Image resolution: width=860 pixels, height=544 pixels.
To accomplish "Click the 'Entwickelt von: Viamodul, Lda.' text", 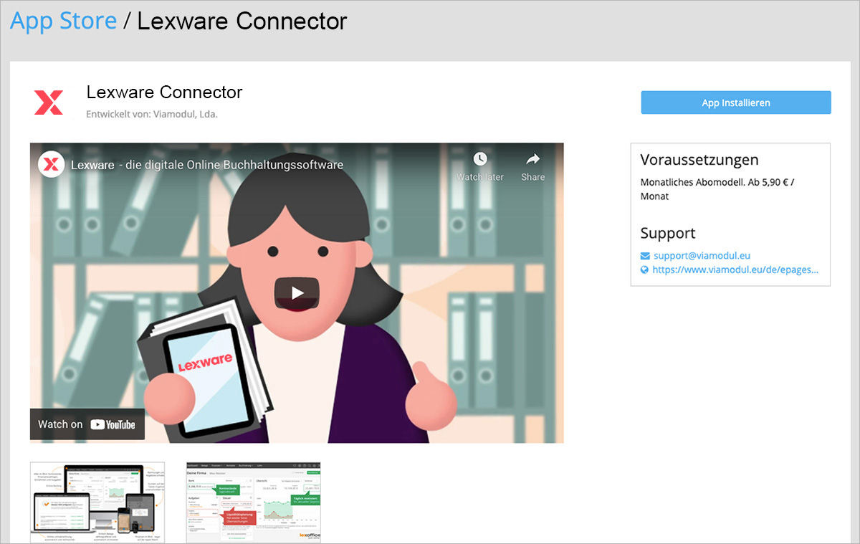I will pyautogui.click(x=152, y=114).
